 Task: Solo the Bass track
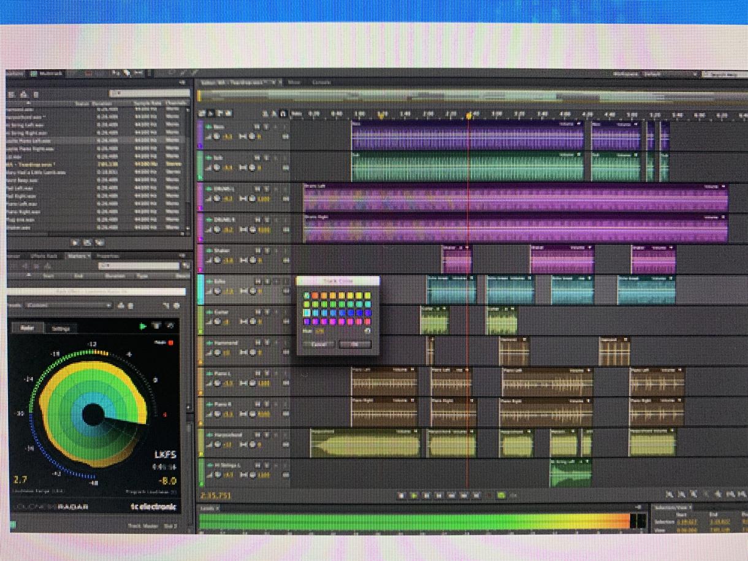[x=266, y=126]
